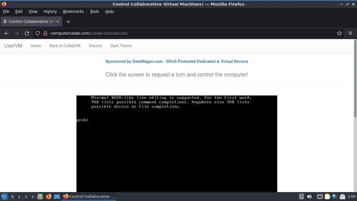Launch the file manager from the taskbar
This screenshot has height=201, width=357.
40,197
